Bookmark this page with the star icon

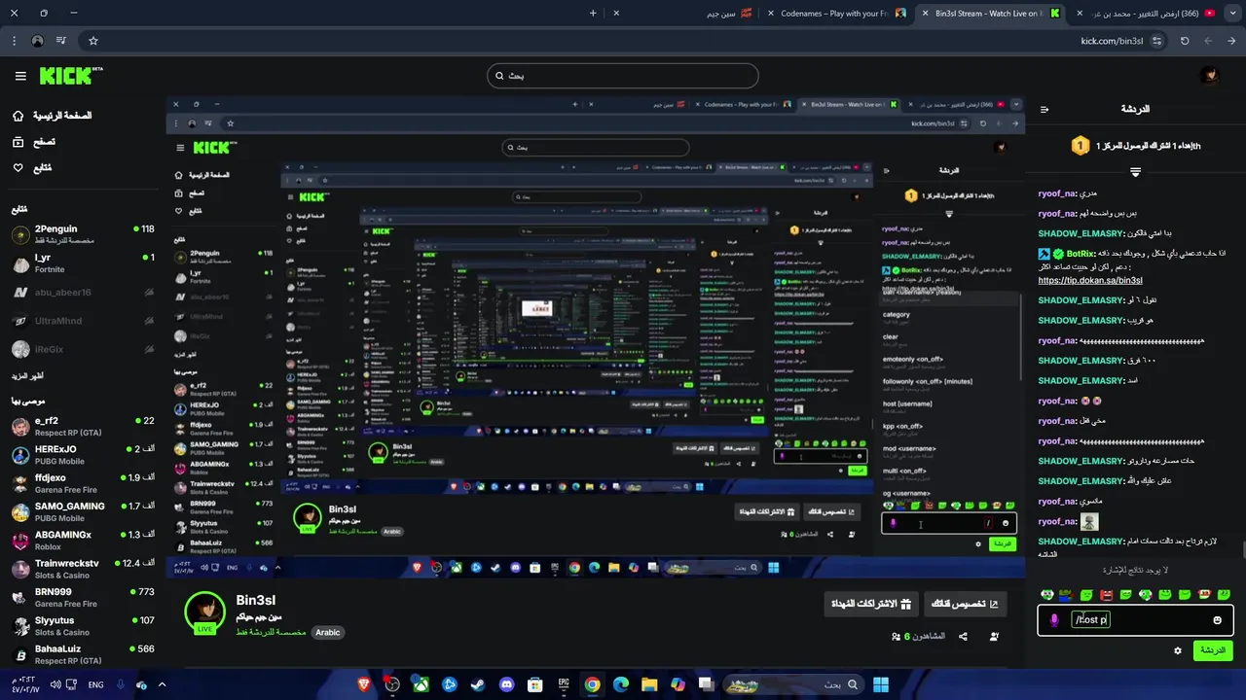(x=93, y=41)
